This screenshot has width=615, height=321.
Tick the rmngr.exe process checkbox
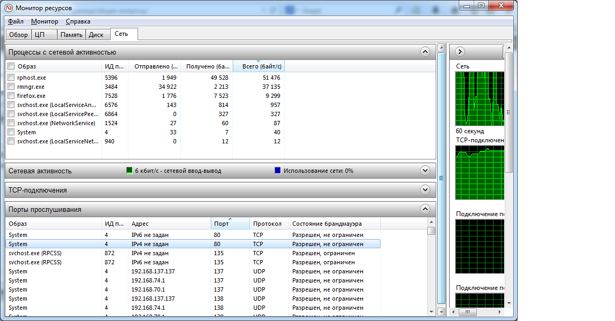(11, 87)
